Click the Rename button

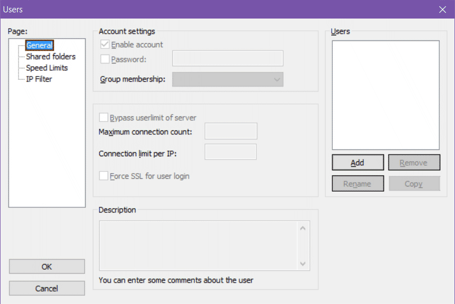point(358,184)
